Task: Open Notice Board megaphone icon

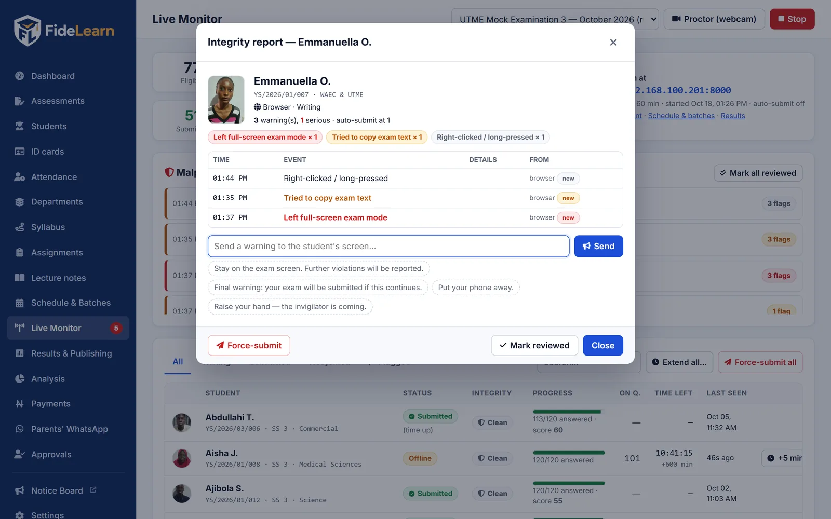Action: [x=20, y=490]
